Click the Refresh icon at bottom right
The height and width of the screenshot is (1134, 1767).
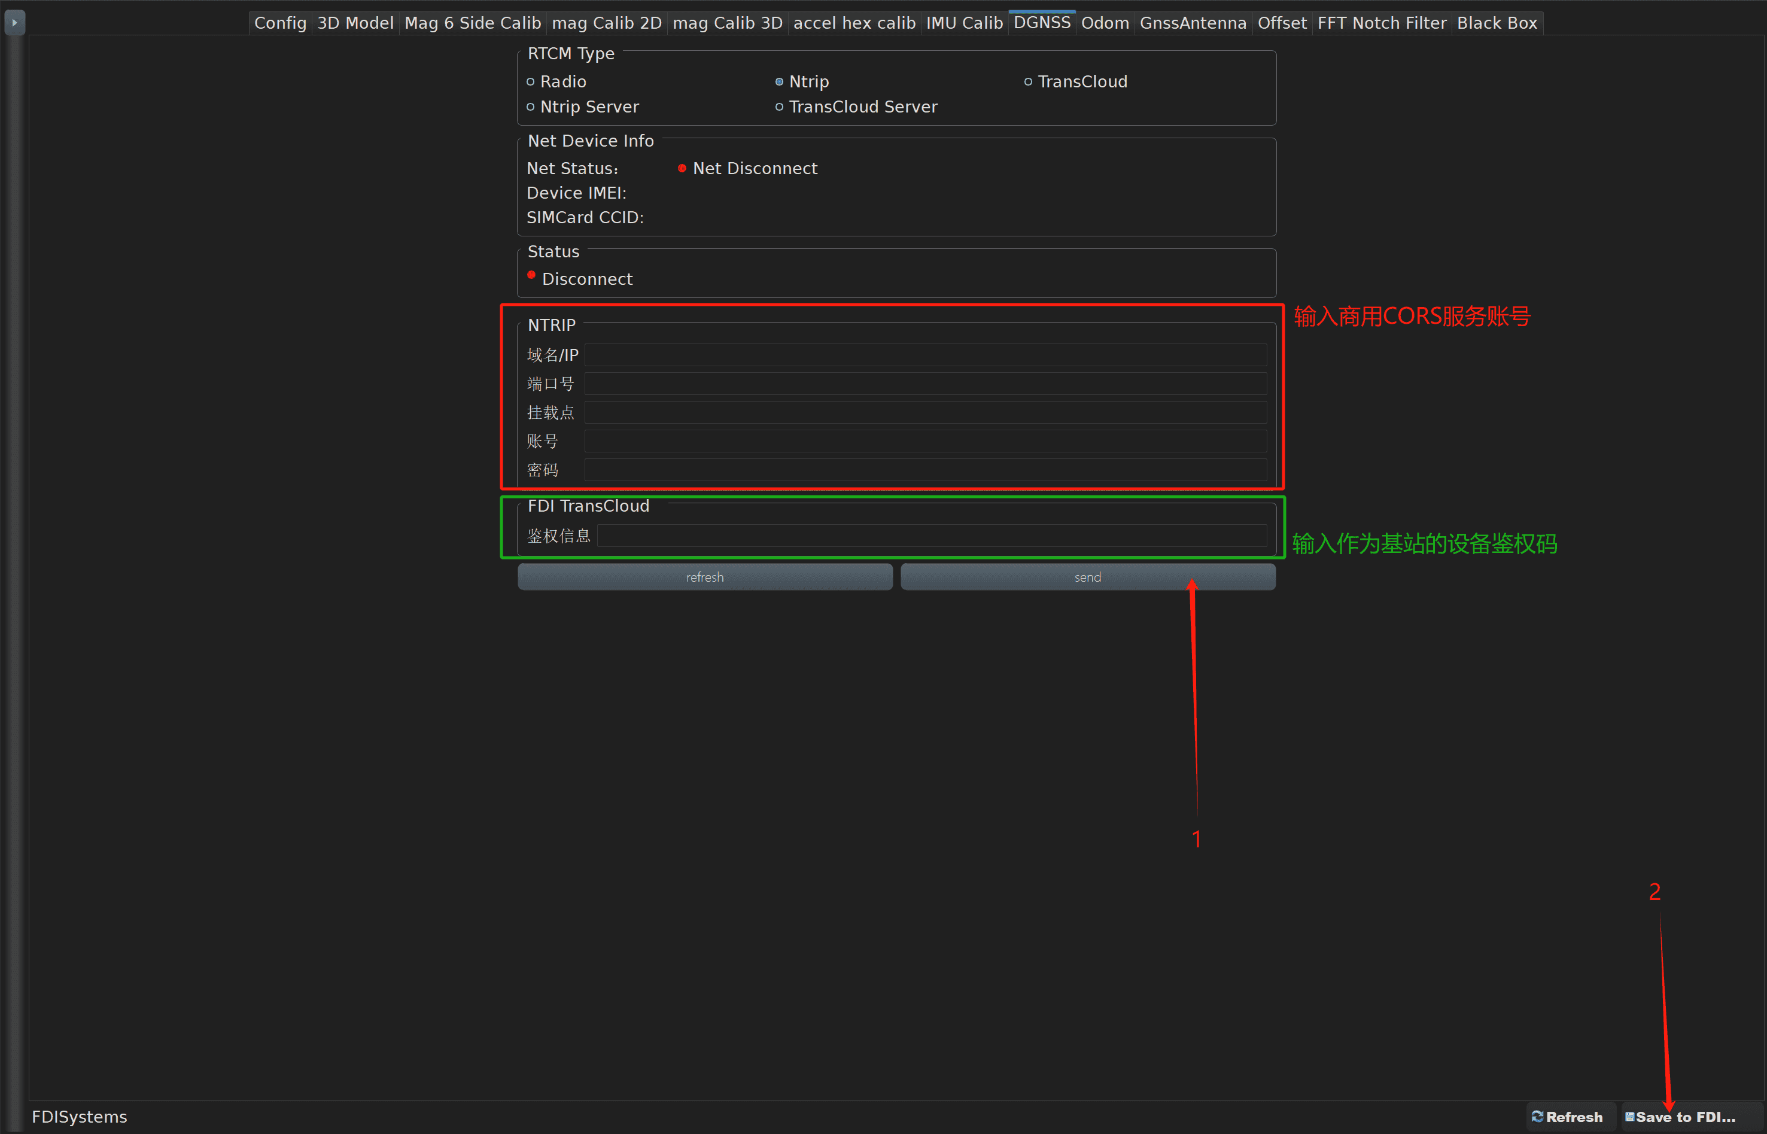[1537, 1116]
